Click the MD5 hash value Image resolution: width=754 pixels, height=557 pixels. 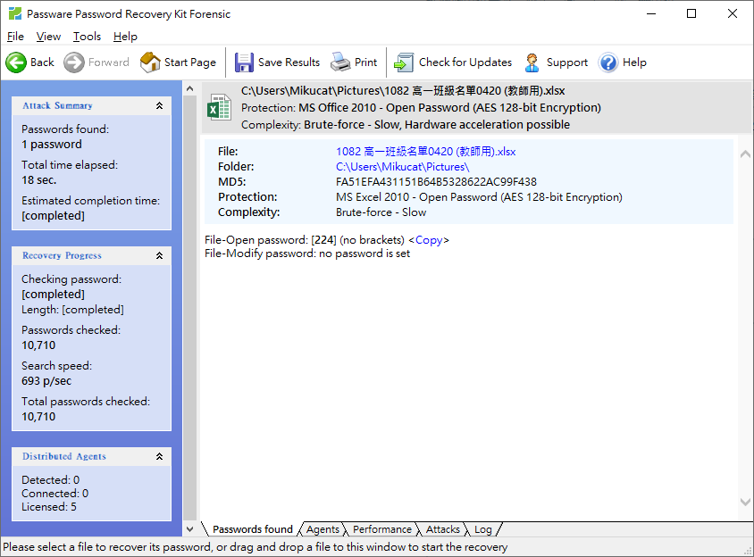tap(436, 182)
